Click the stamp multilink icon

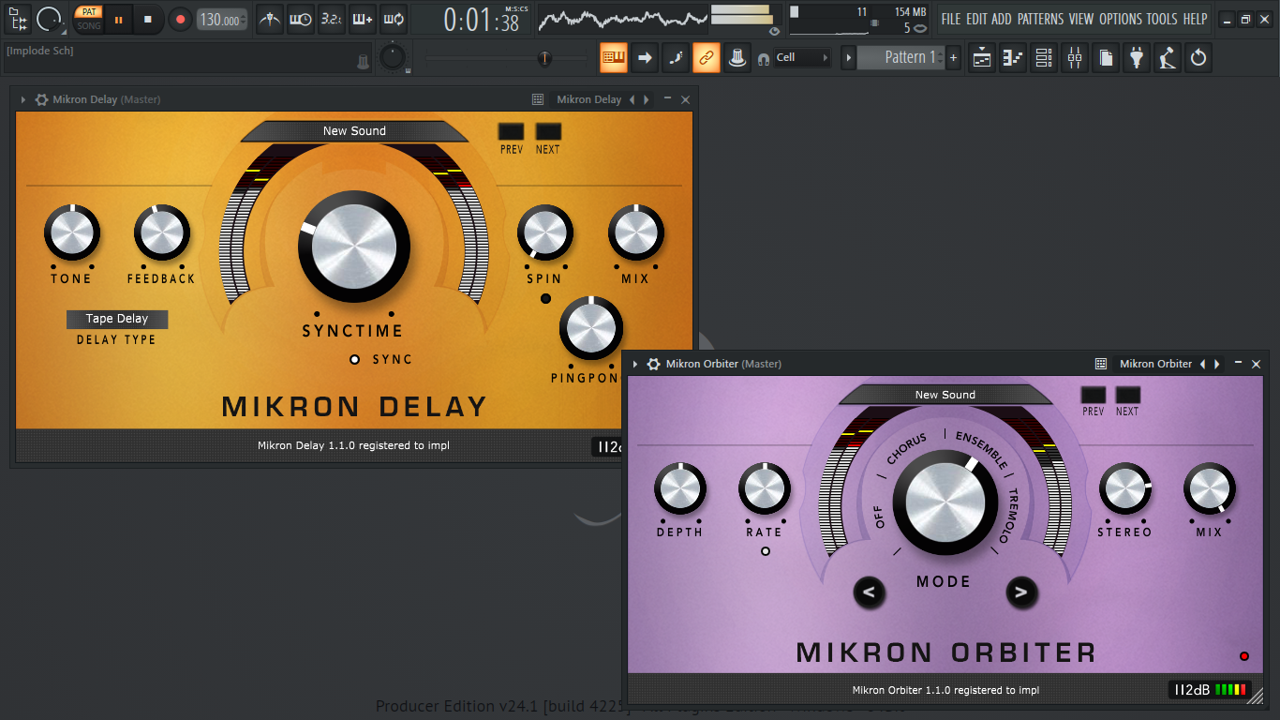click(737, 57)
